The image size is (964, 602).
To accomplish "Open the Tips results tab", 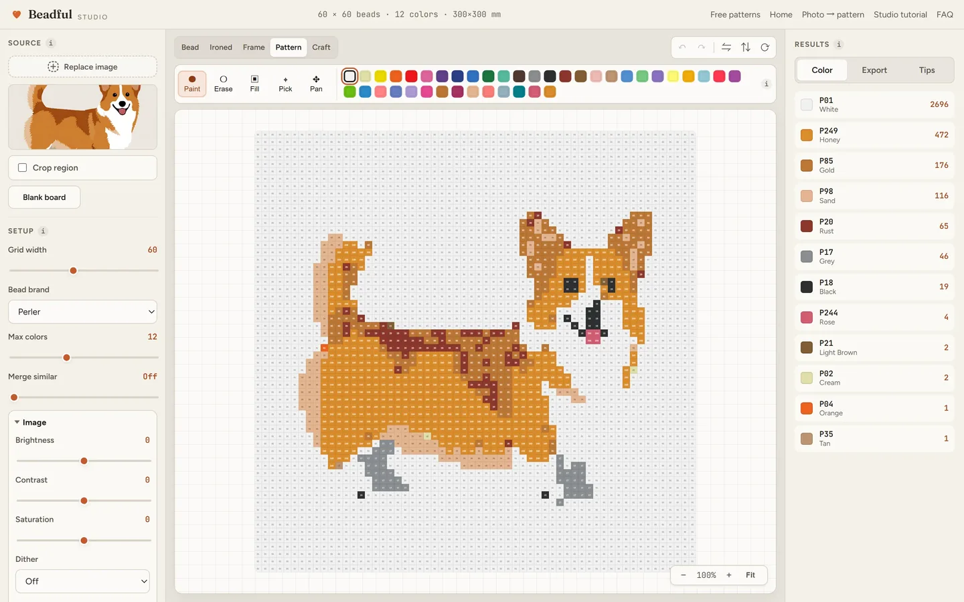I will [927, 70].
